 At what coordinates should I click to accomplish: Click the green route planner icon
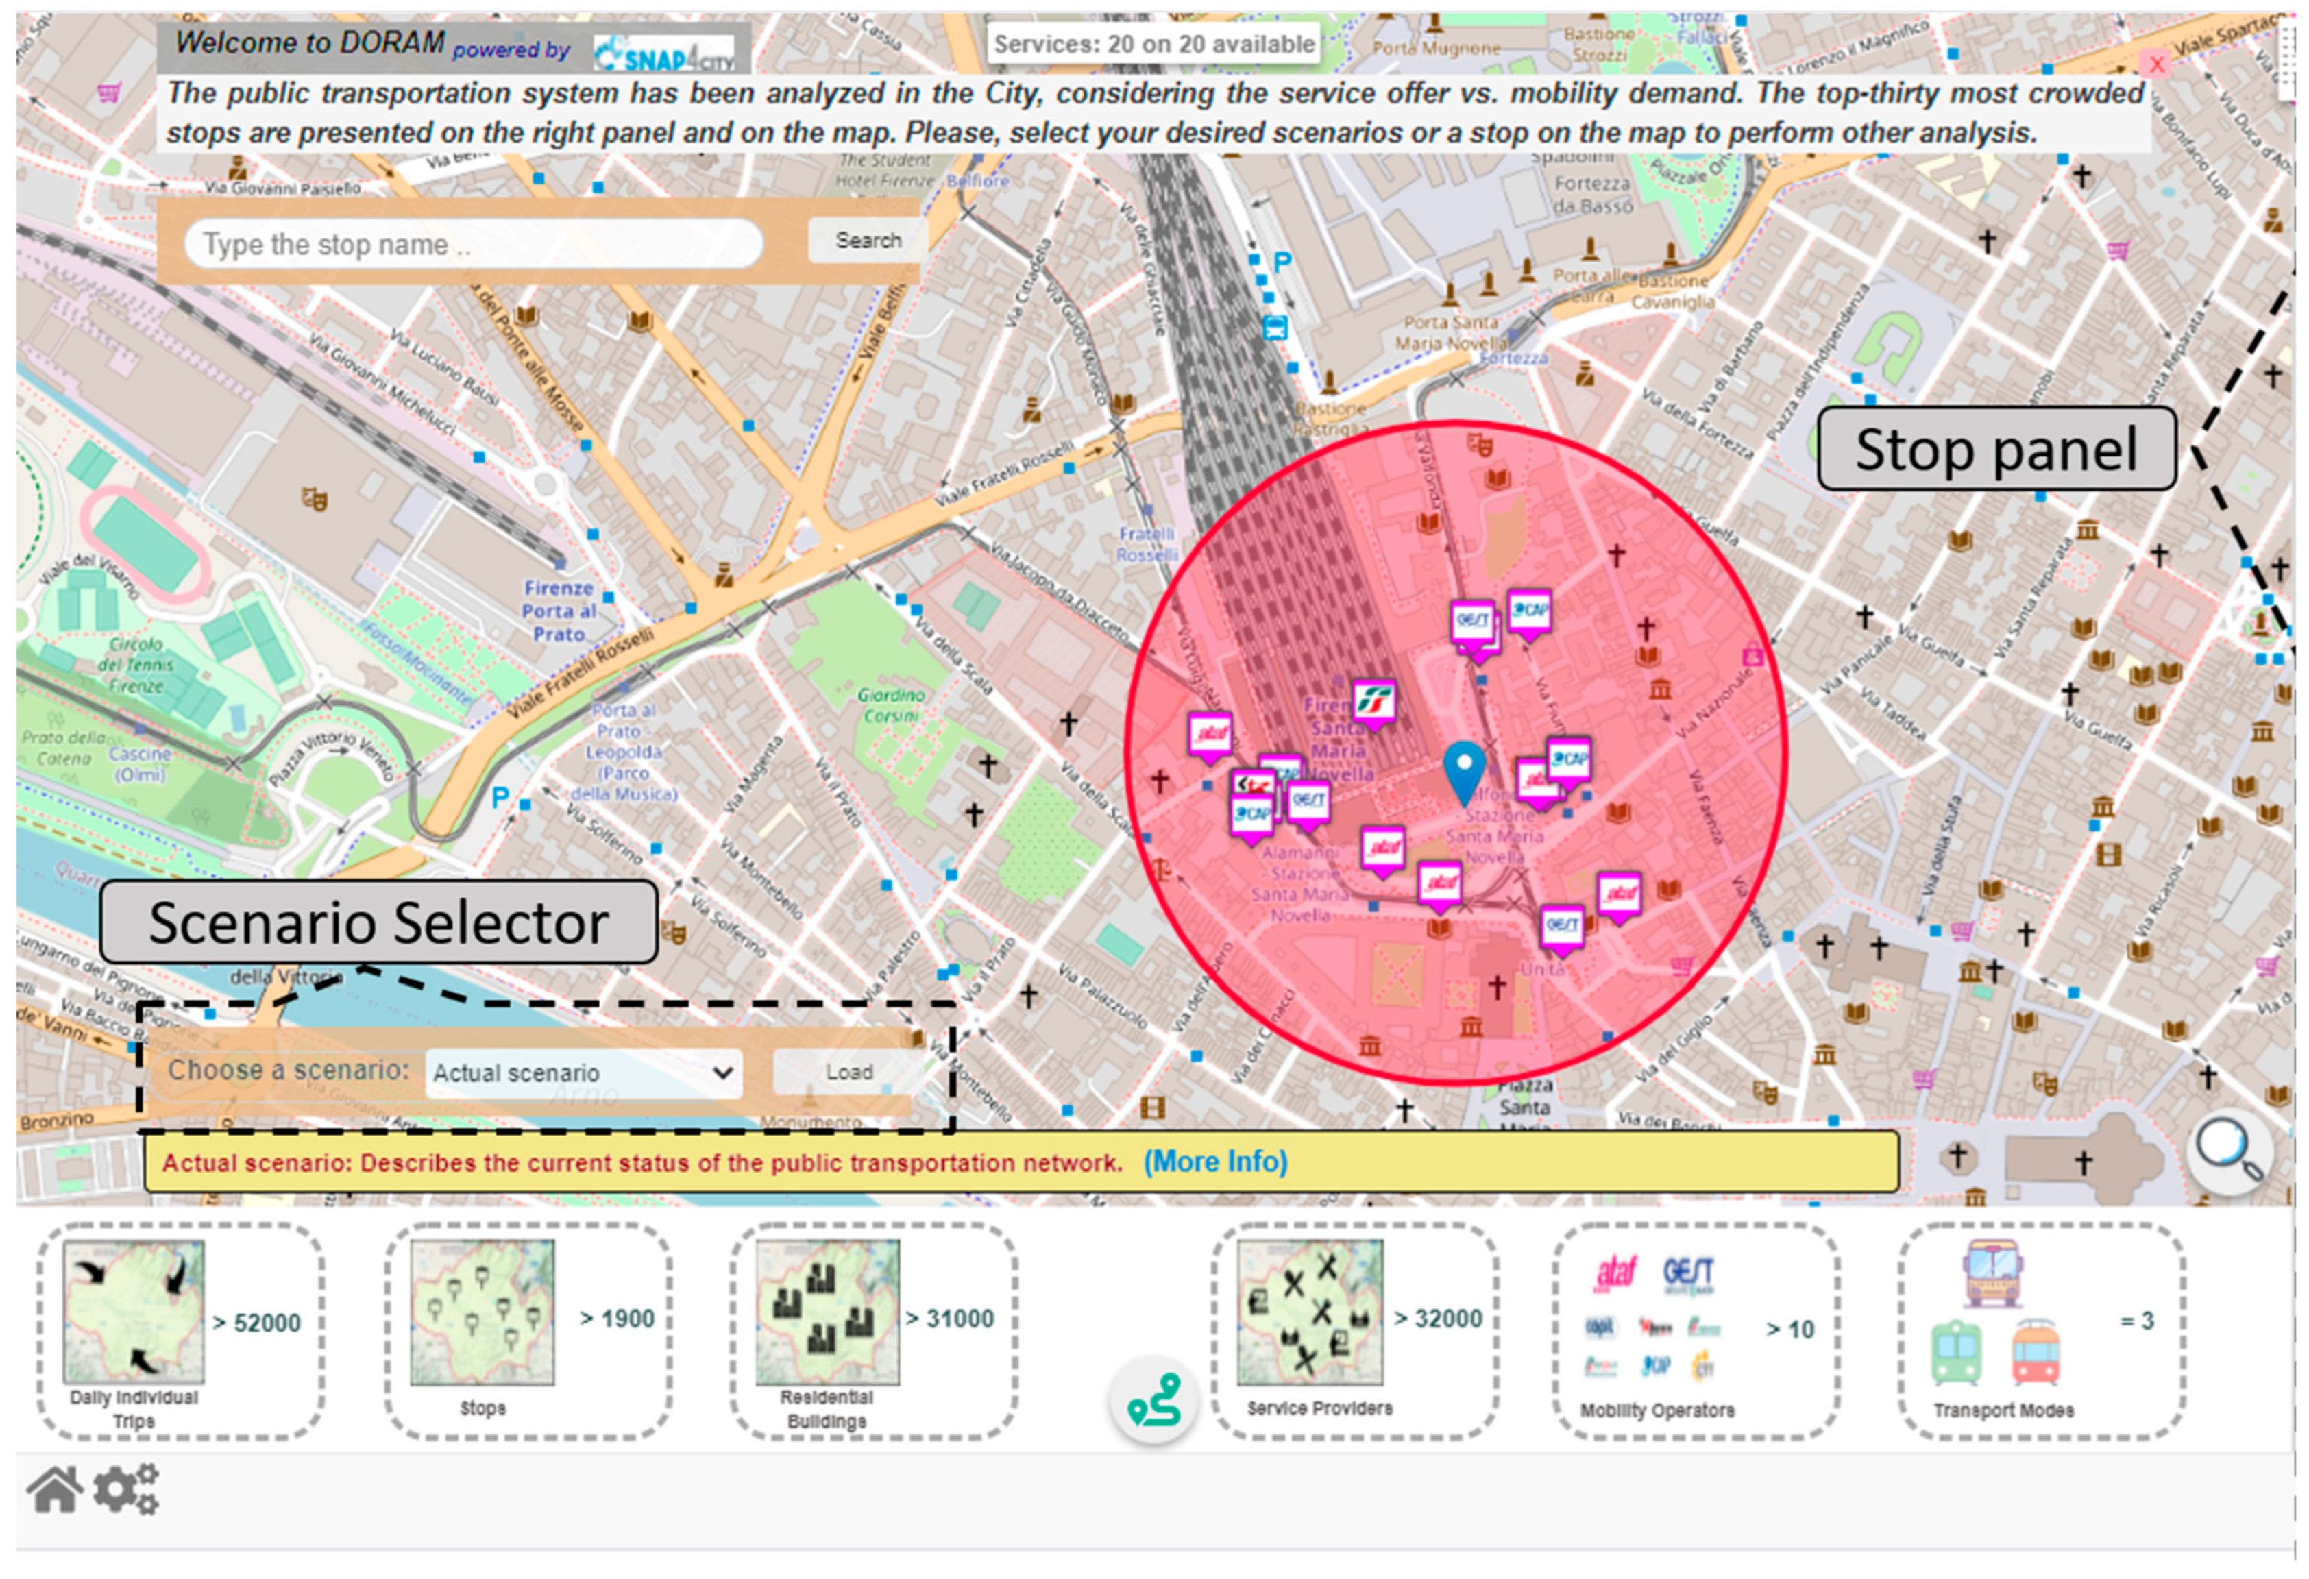point(1153,1400)
